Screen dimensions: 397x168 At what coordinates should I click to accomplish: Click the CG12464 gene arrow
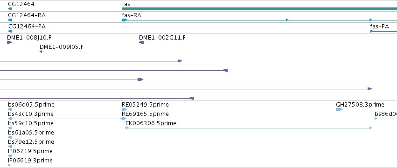[x=10, y=9]
